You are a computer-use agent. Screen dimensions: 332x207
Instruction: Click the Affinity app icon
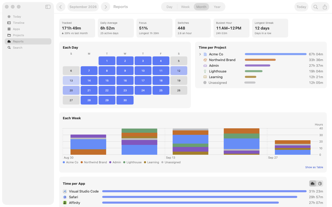pyautogui.click(x=65, y=203)
